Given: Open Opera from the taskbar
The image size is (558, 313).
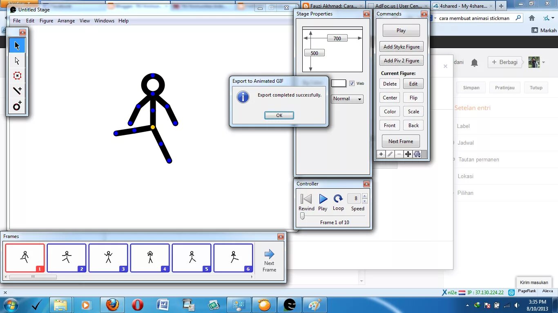Looking at the screenshot, I should click(138, 304).
